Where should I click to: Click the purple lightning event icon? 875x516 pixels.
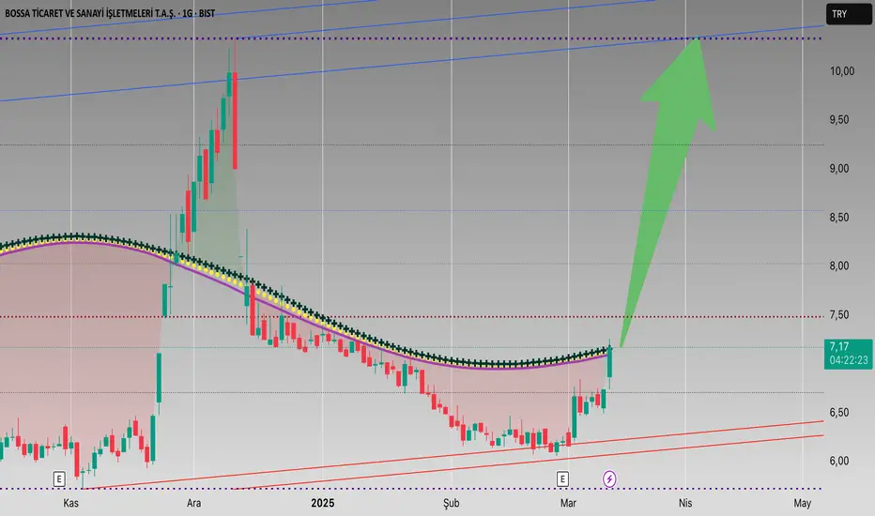[609, 478]
